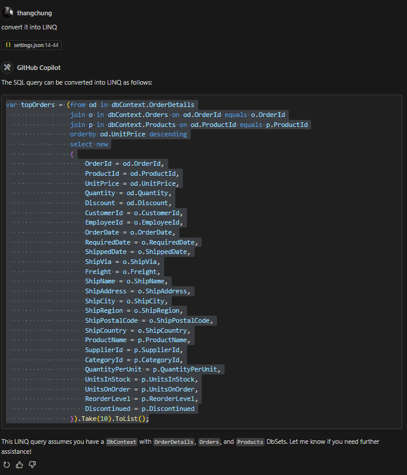Click 'ProductName = p.ProductName' line

138,340
